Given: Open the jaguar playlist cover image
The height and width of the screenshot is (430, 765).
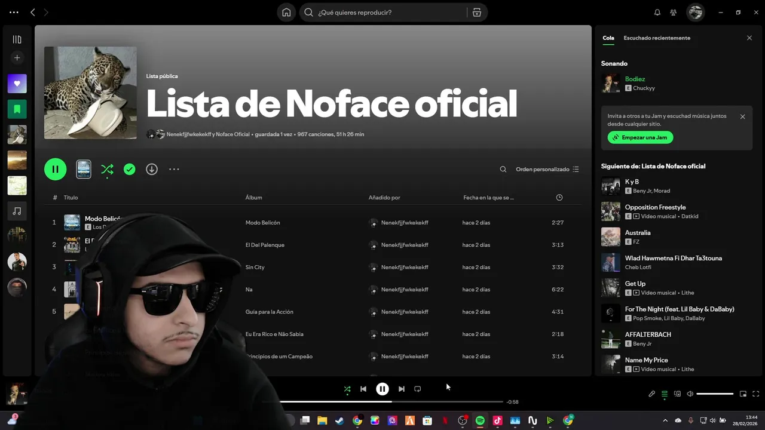Looking at the screenshot, I should (x=90, y=93).
